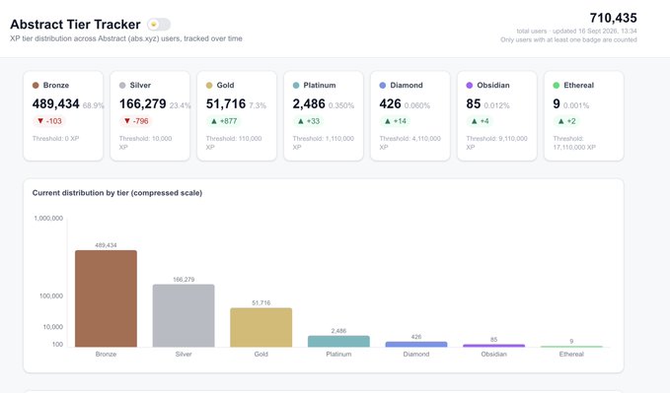Click the Bronze bar in the chart

106,298
